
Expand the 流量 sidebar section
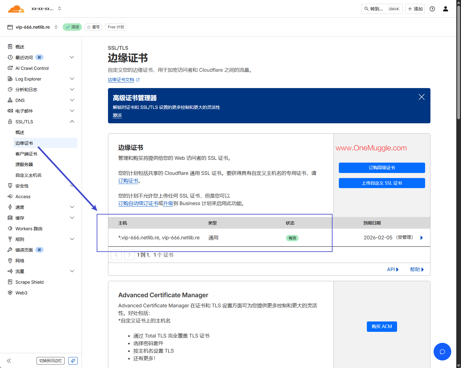click(x=72, y=271)
